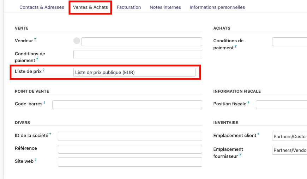
Task: Click help icon next to Code-barres
Action: 44,103
